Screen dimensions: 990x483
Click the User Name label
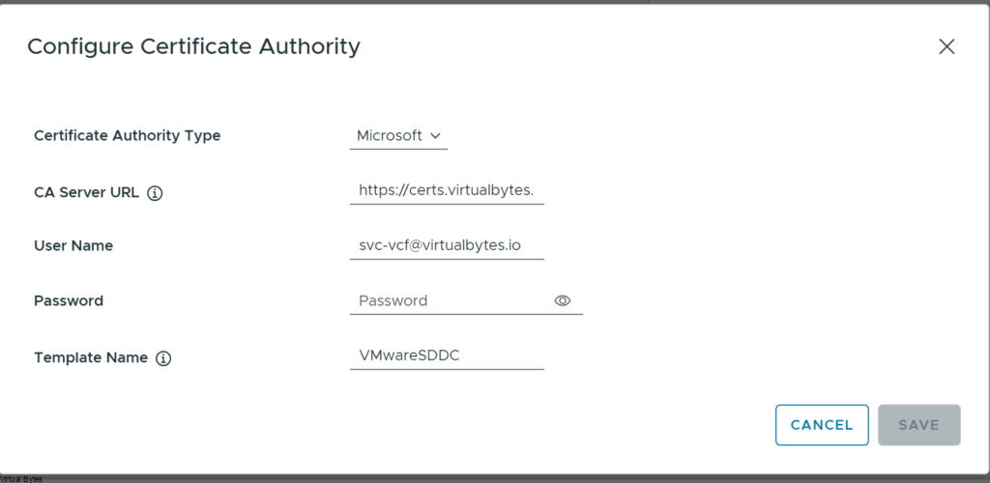(73, 246)
